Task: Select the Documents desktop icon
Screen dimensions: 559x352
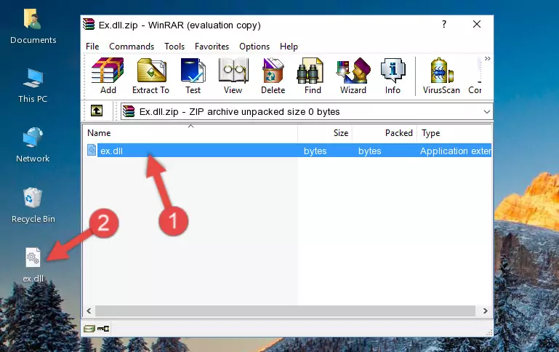Action: (33, 27)
